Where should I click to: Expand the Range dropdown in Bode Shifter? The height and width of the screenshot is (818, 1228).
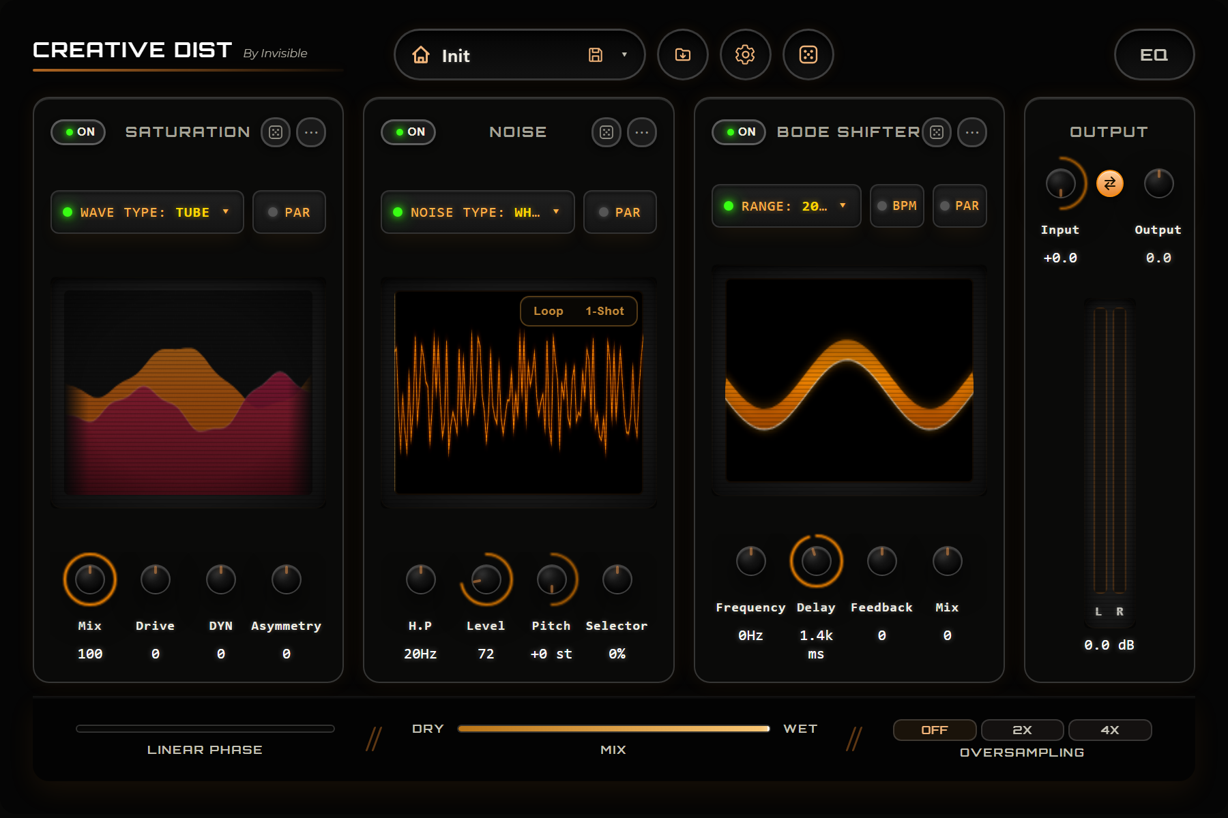[x=787, y=206]
